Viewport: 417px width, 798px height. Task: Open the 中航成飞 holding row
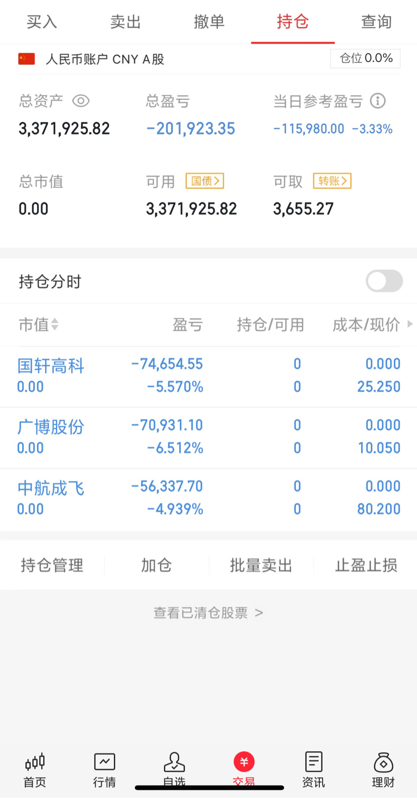(208, 499)
